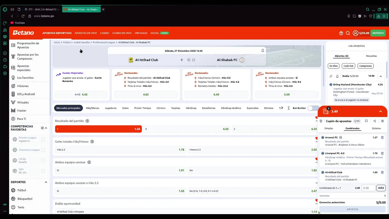Open the Casino menu item
Image resolution: width=389 pixels, height=219 pixels.
point(105,33)
